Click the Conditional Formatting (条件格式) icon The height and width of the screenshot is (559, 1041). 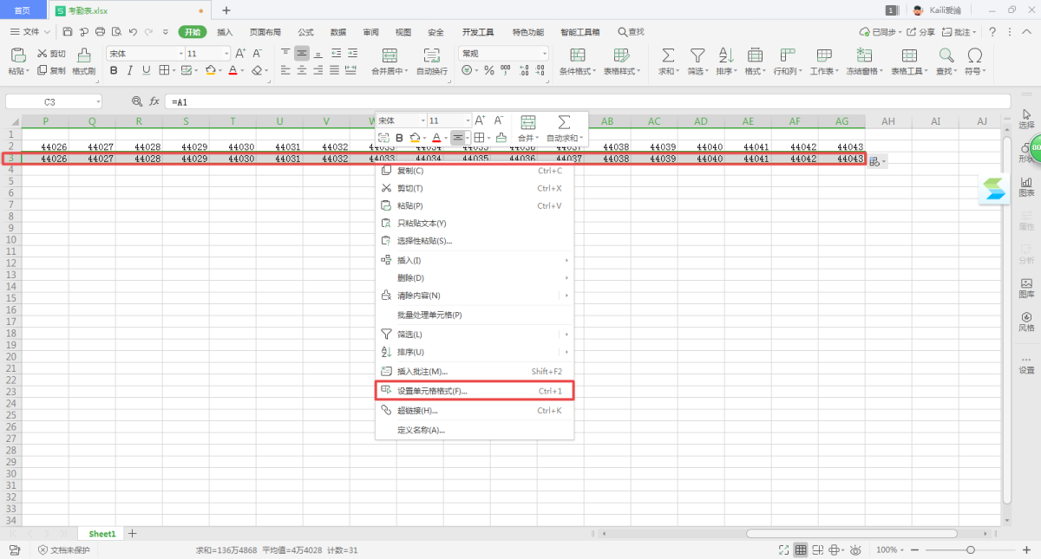coord(577,55)
